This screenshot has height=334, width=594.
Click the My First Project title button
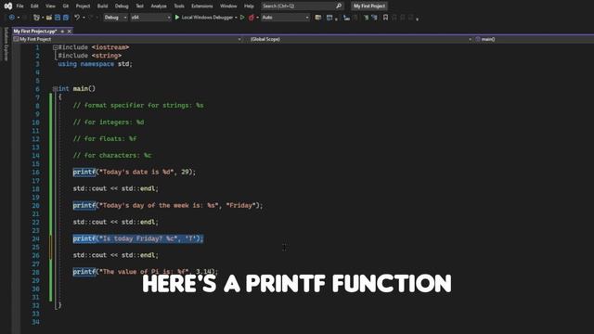(x=369, y=6)
